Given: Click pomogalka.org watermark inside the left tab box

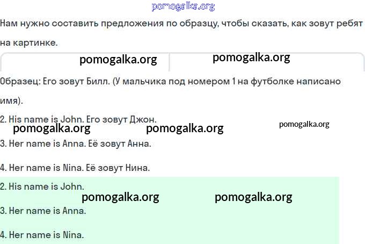Looking at the screenshot, I should (x=118, y=60).
